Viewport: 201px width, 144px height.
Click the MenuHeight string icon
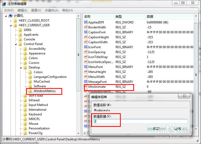coord(86,72)
